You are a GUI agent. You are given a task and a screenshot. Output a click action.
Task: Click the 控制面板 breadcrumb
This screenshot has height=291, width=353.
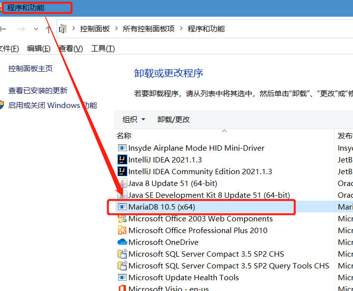pyautogui.click(x=95, y=29)
